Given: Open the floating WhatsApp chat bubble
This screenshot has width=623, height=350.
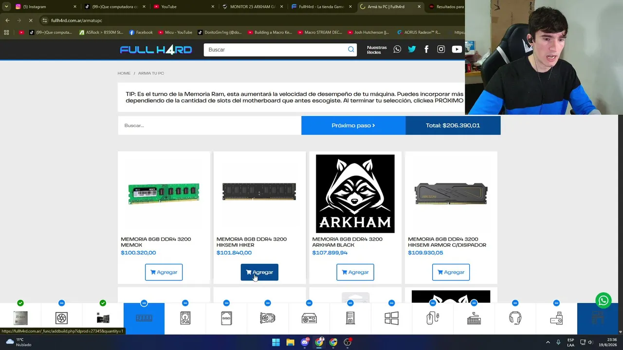Looking at the screenshot, I should click(604, 300).
